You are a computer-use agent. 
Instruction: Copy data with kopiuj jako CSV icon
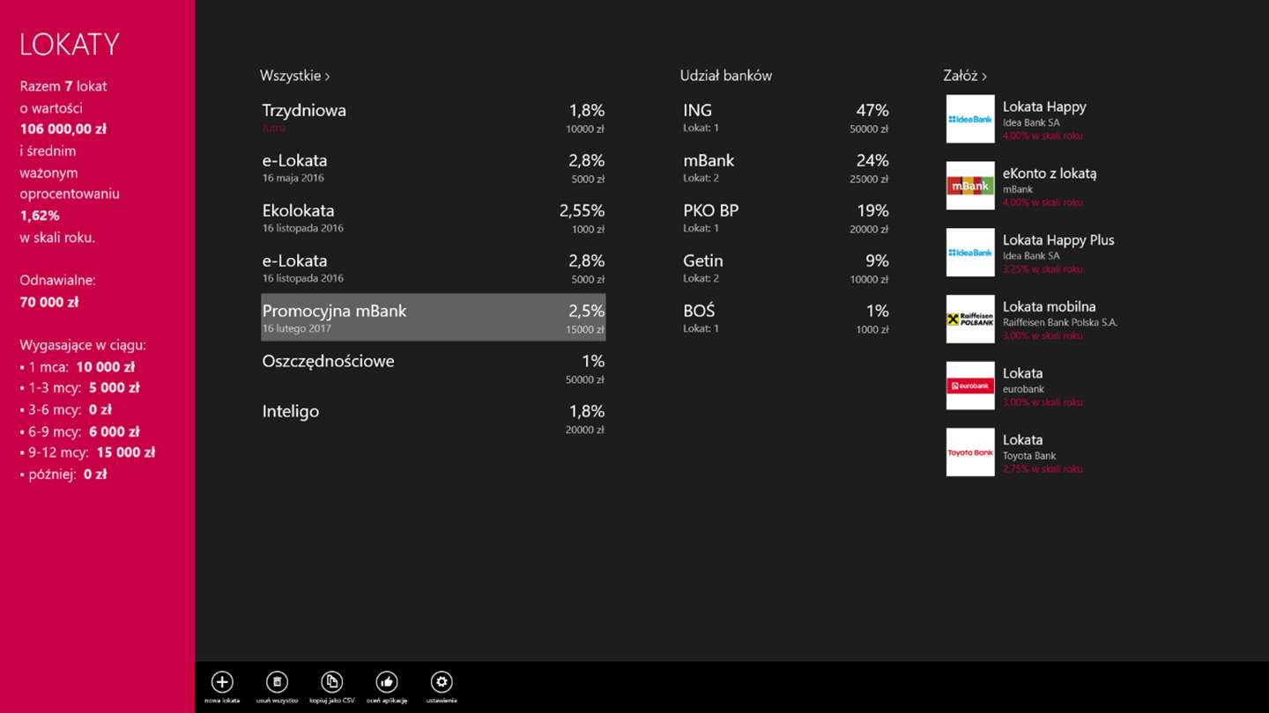coord(331,682)
